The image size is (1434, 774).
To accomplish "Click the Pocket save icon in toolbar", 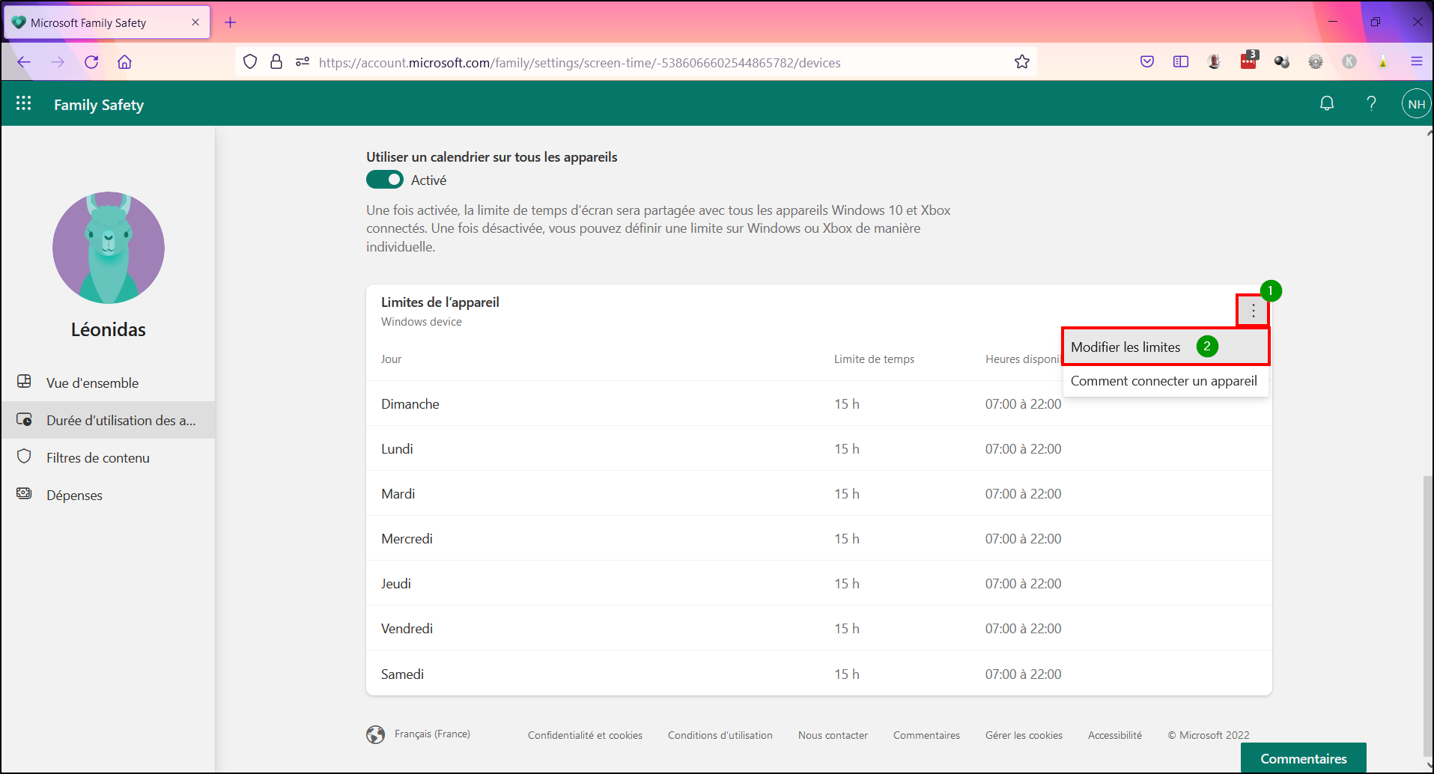I will click(1147, 62).
